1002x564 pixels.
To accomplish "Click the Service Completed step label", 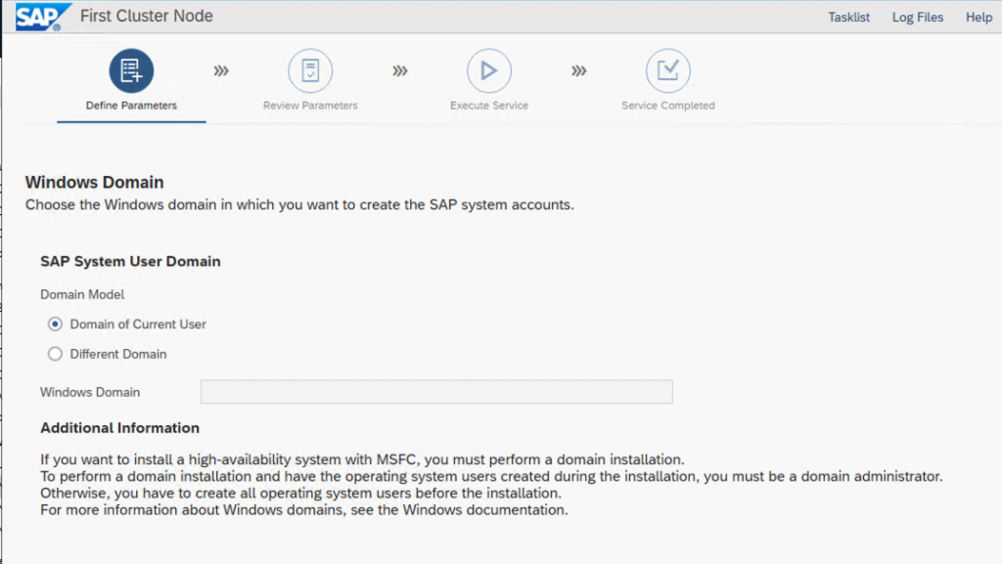I will (667, 106).
